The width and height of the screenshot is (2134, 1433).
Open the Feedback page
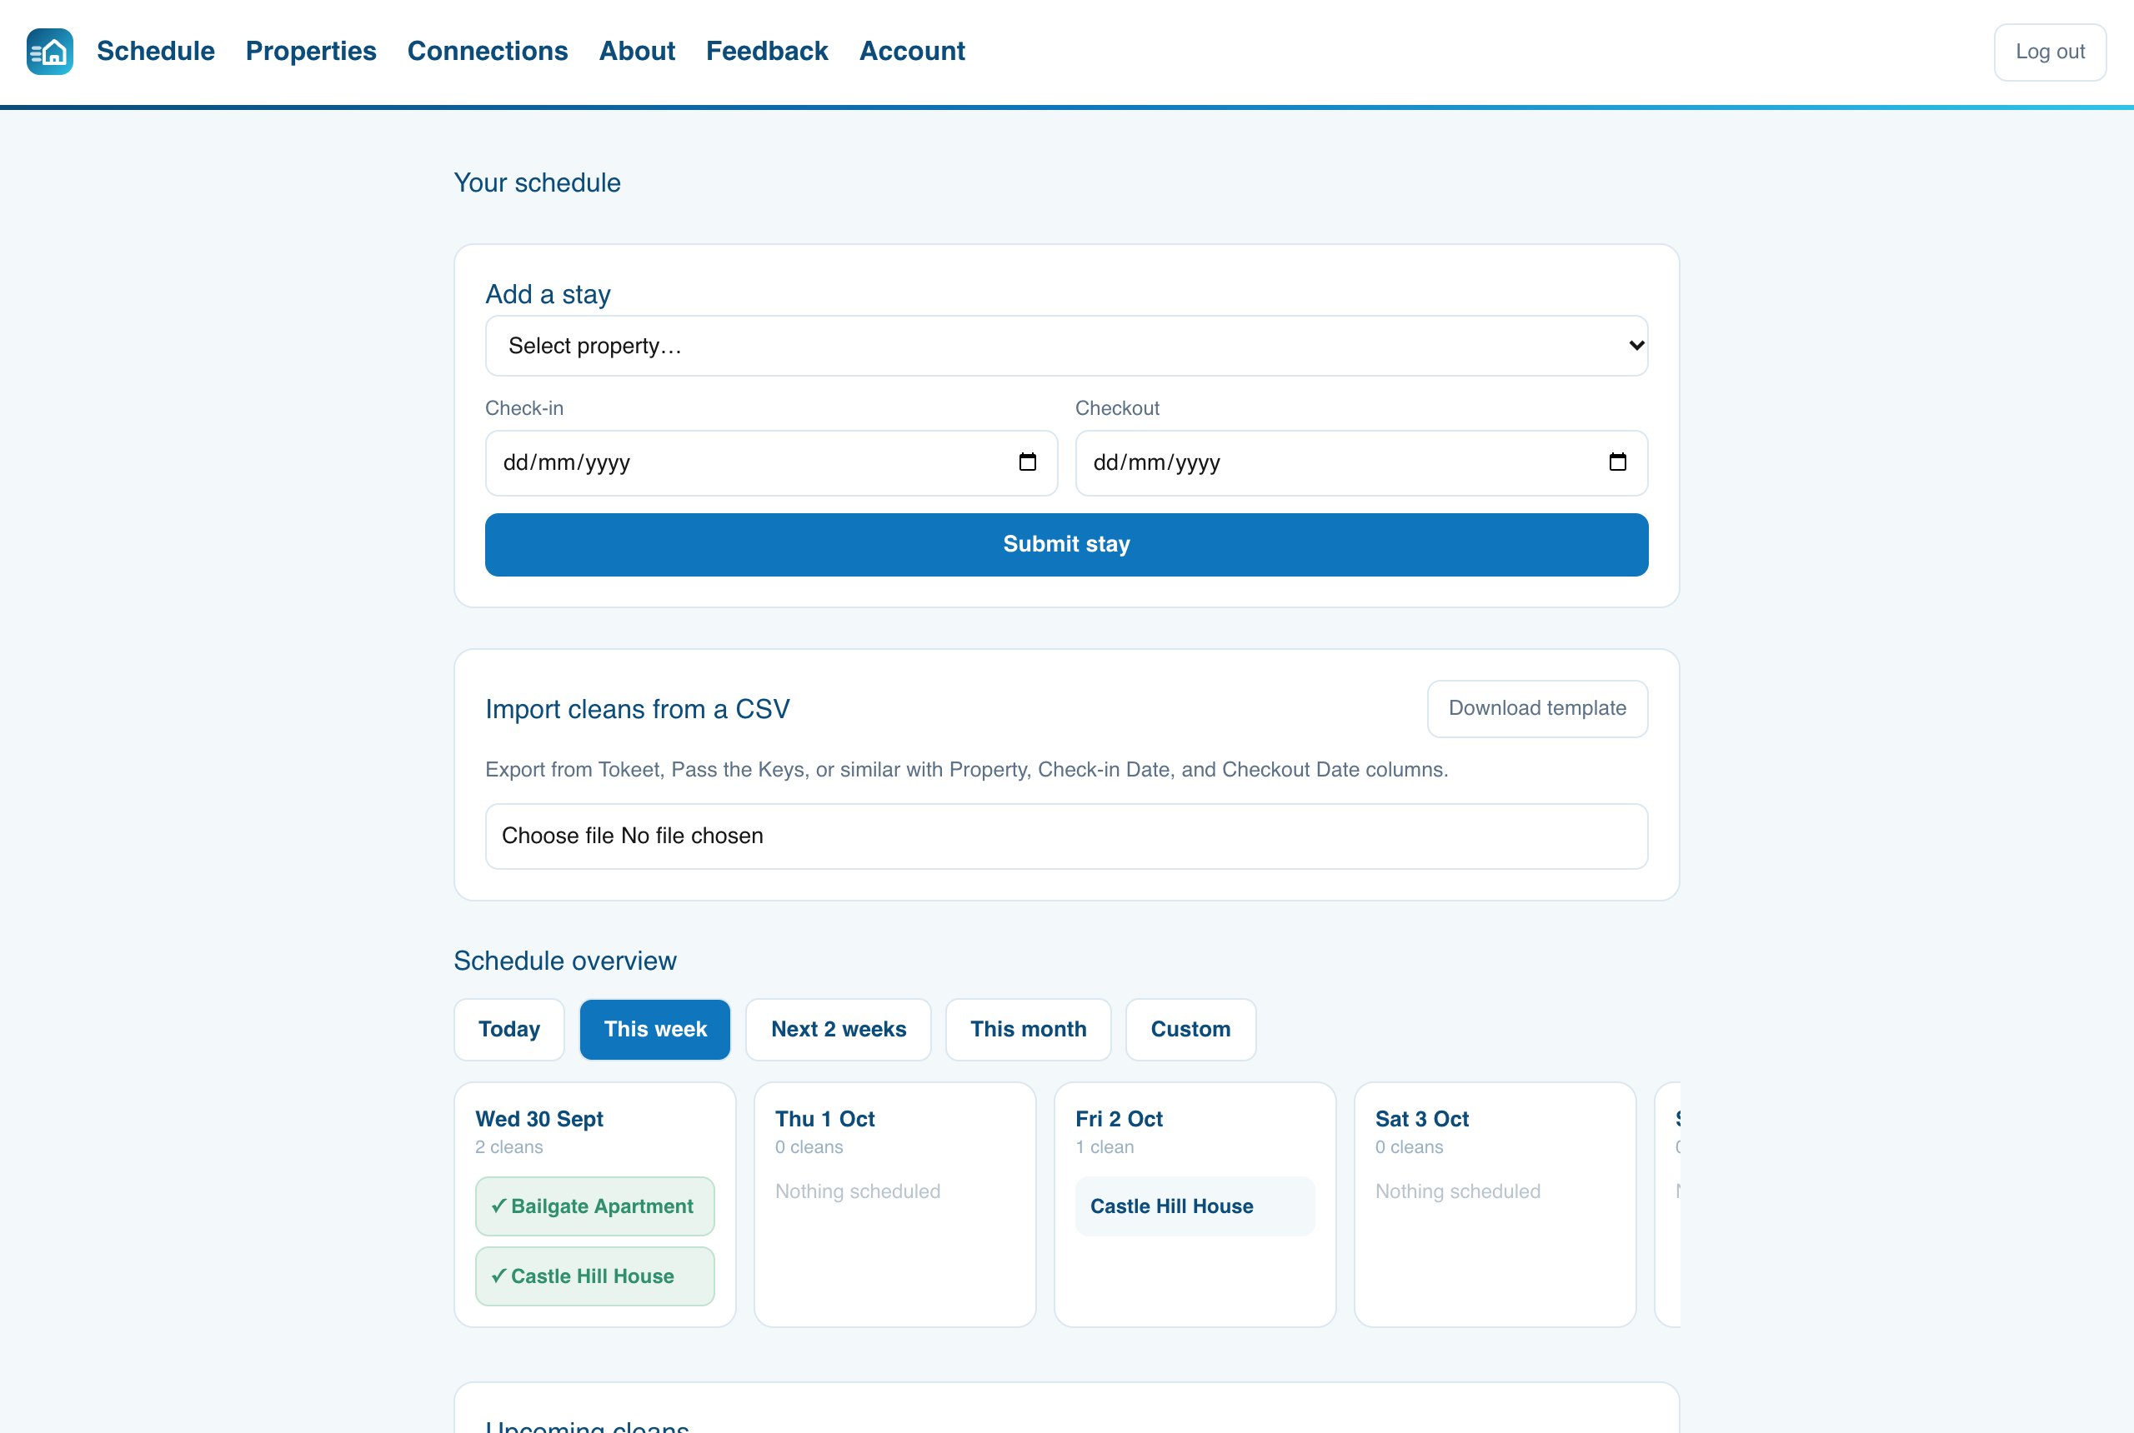(x=767, y=51)
